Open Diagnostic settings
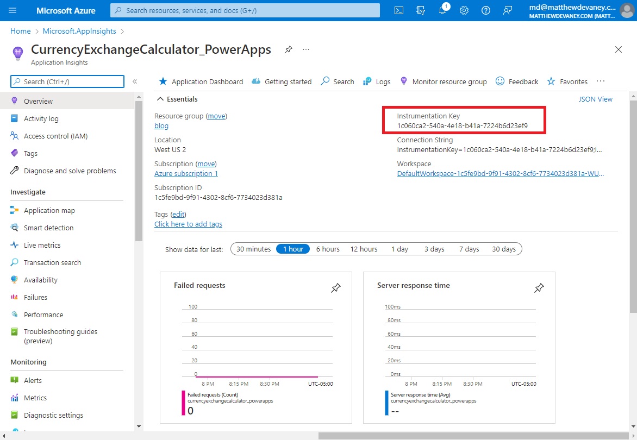Viewport: 637px width, 440px height. [52, 415]
